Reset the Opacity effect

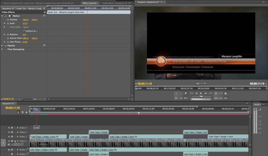click(x=44, y=45)
